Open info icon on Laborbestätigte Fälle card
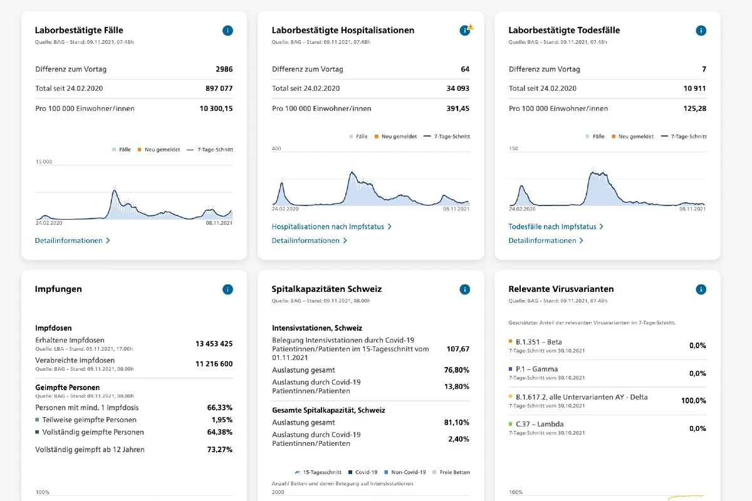 (227, 30)
